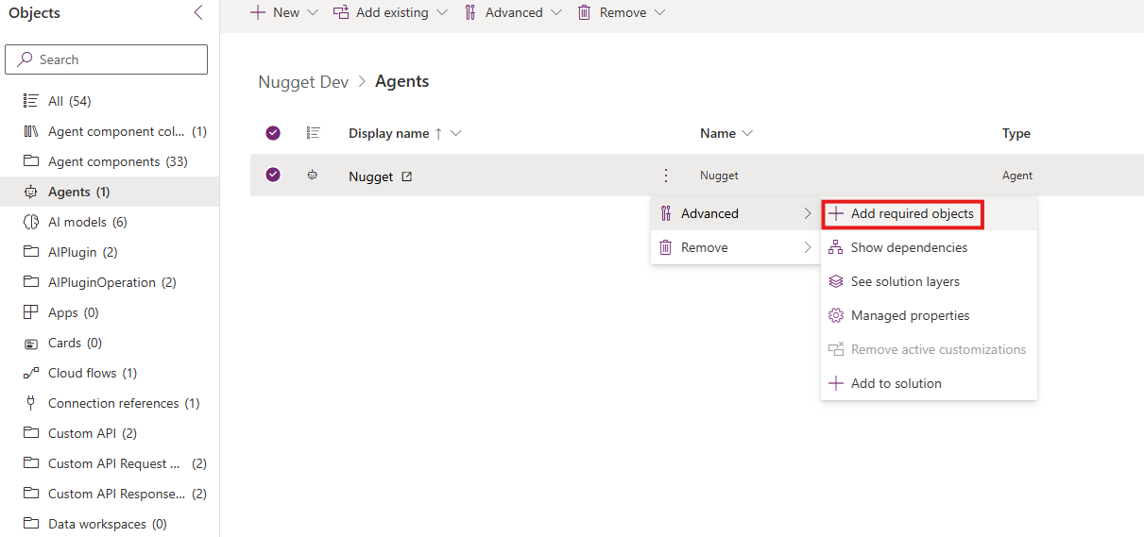Click the Nugget name cell text

point(719,176)
